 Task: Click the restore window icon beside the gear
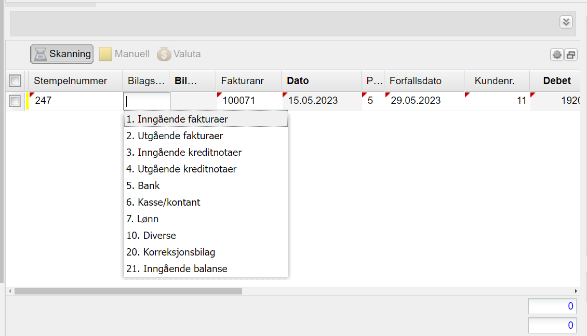[x=570, y=55]
